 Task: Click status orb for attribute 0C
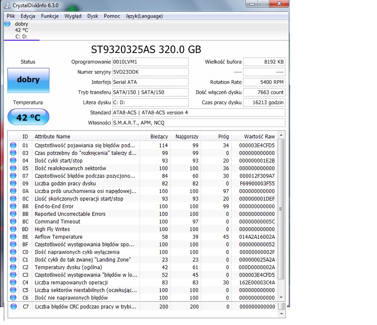13,198
